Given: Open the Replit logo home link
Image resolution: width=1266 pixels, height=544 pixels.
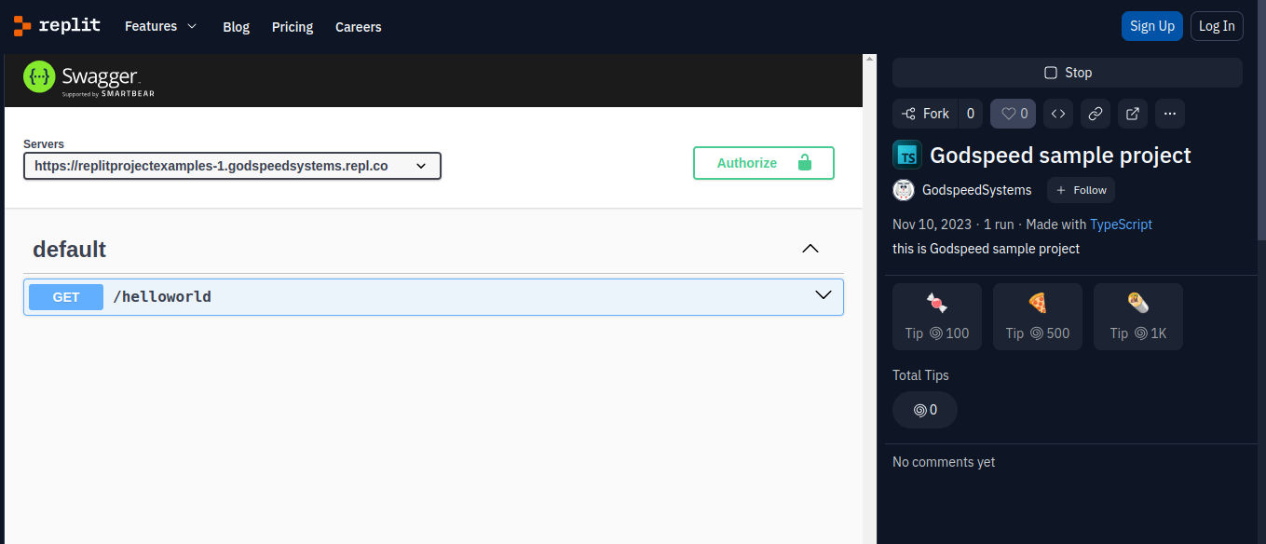Looking at the screenshot, I should (57, 26).
